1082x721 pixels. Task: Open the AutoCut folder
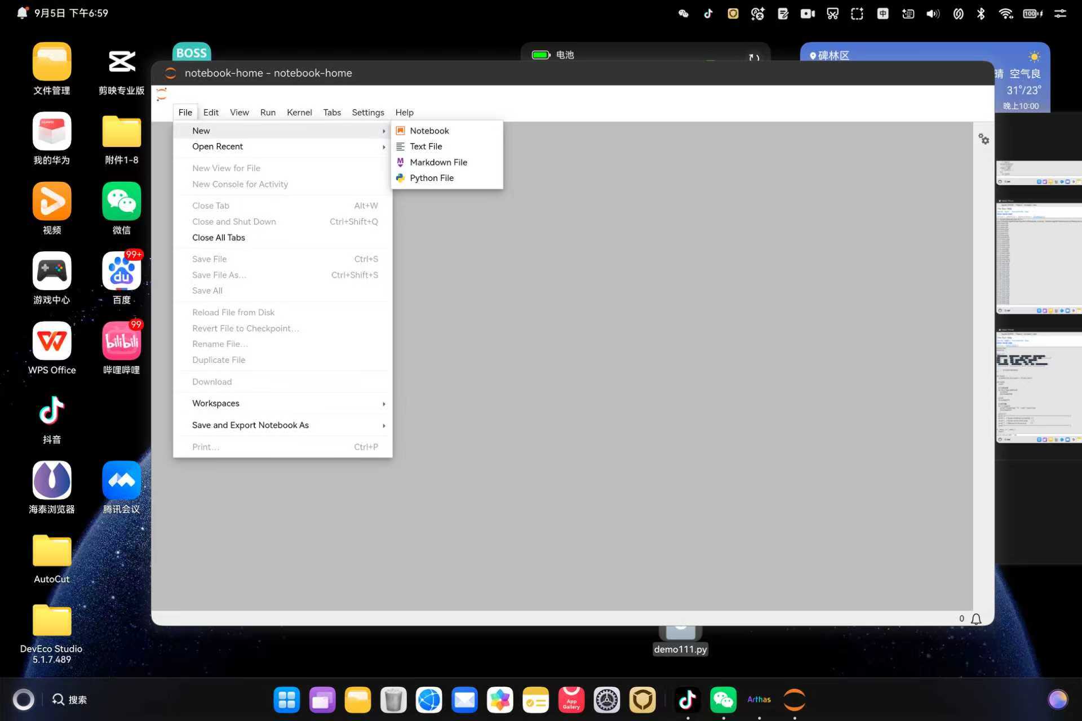click(x=52, y=558)
